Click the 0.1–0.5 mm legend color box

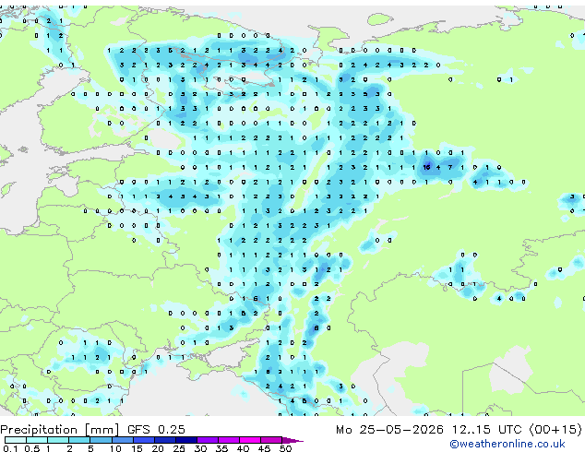[16, 440]
